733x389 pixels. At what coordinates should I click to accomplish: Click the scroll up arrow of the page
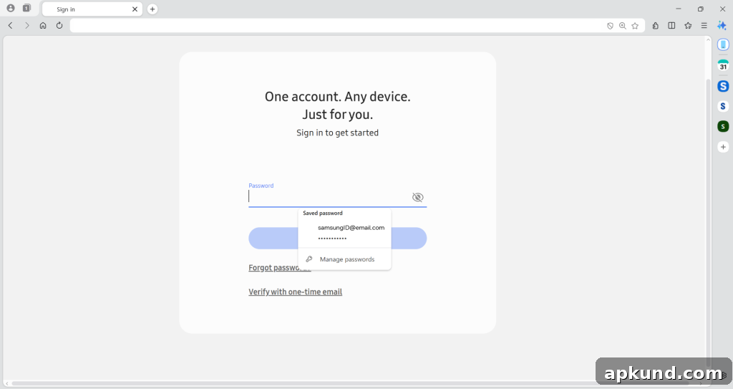point(708,40)
